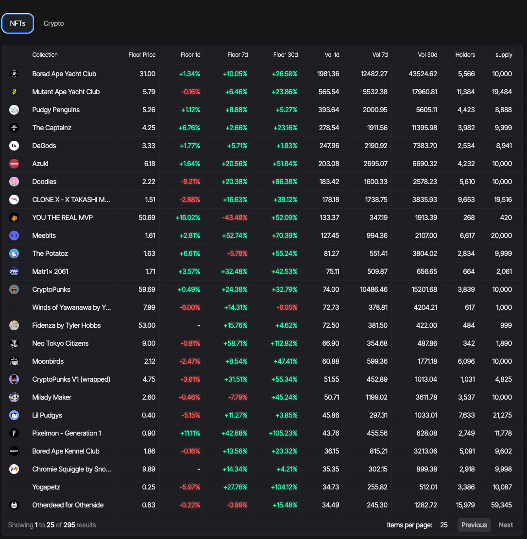Open the Azuki collection name

(40, 164)
